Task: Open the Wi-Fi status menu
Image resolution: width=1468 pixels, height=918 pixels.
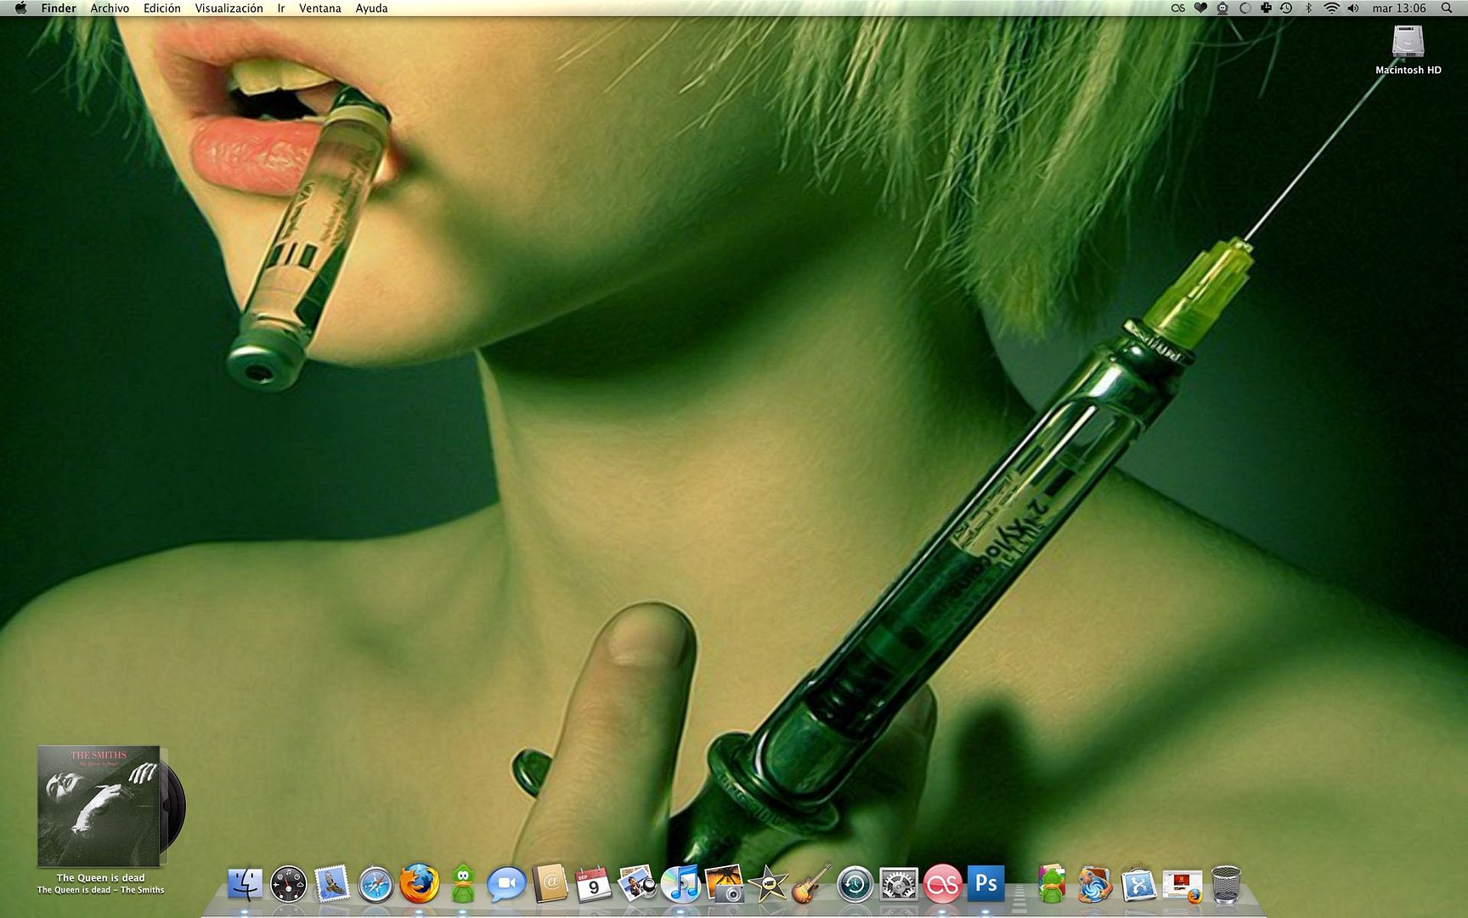Action: point(1331,8)
